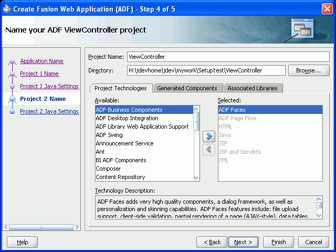
Task: Click the Technology Description scroll down arrow
Action: click(319, 215)
